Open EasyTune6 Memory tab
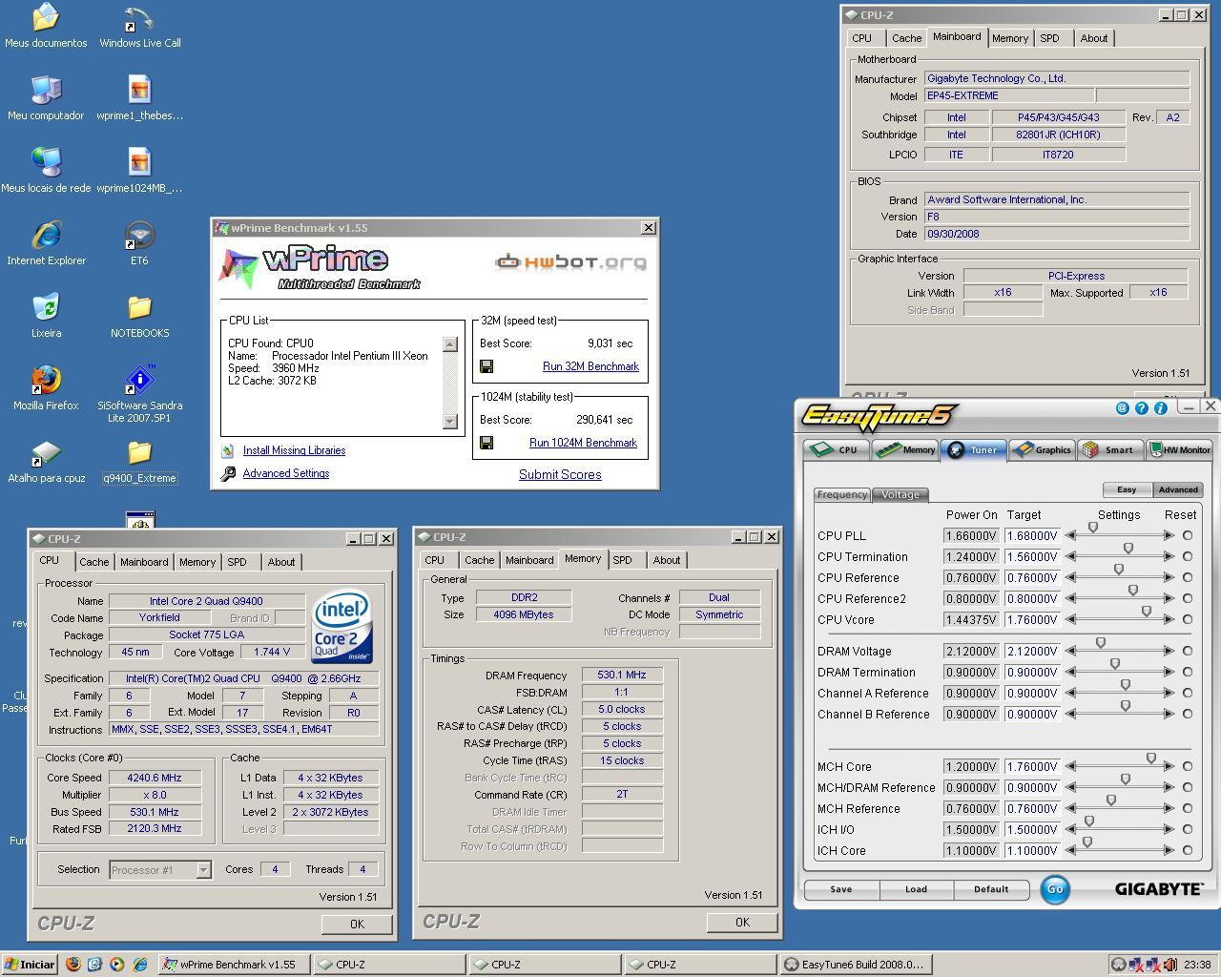 pos(905,450)
